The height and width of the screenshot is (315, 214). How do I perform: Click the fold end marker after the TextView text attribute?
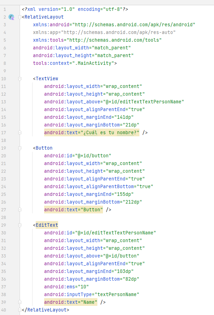click(20, 132)
